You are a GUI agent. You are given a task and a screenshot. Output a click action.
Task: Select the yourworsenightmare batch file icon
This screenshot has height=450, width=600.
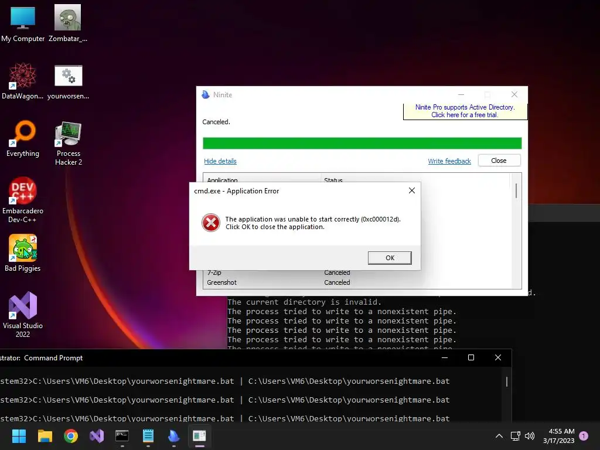68,82
